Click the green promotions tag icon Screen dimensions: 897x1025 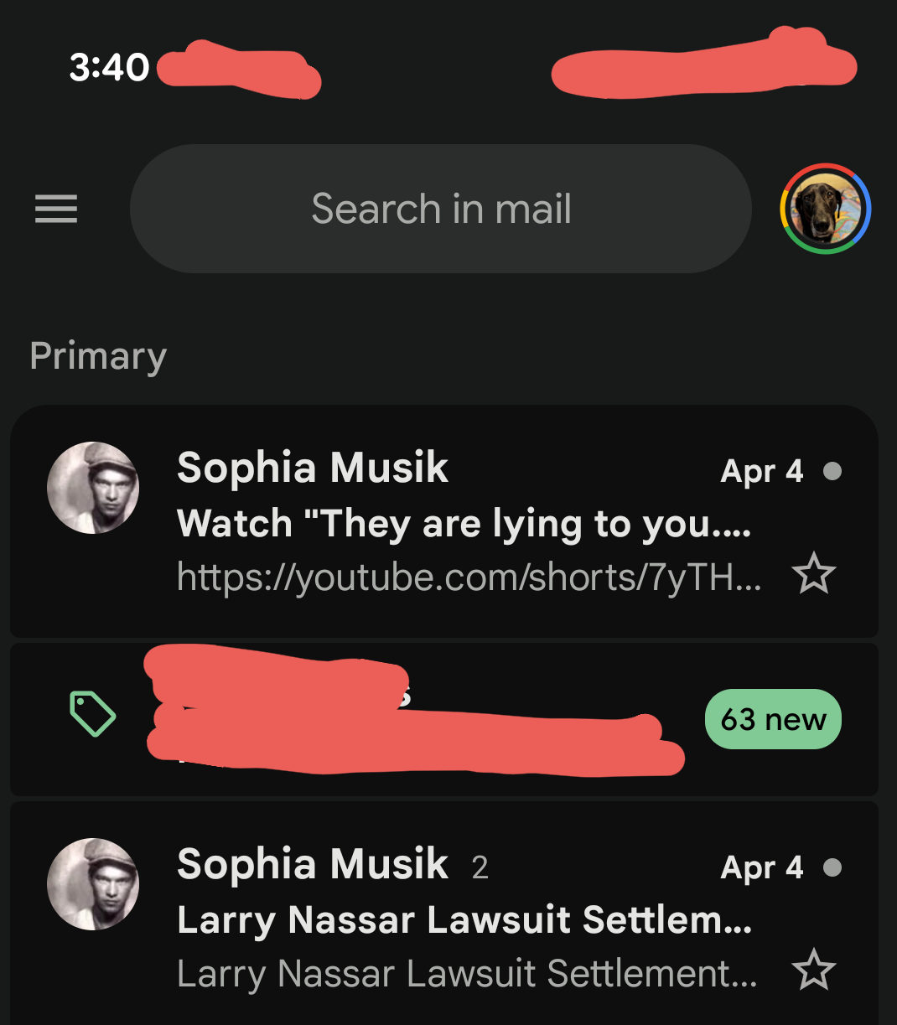pos(92,714)
